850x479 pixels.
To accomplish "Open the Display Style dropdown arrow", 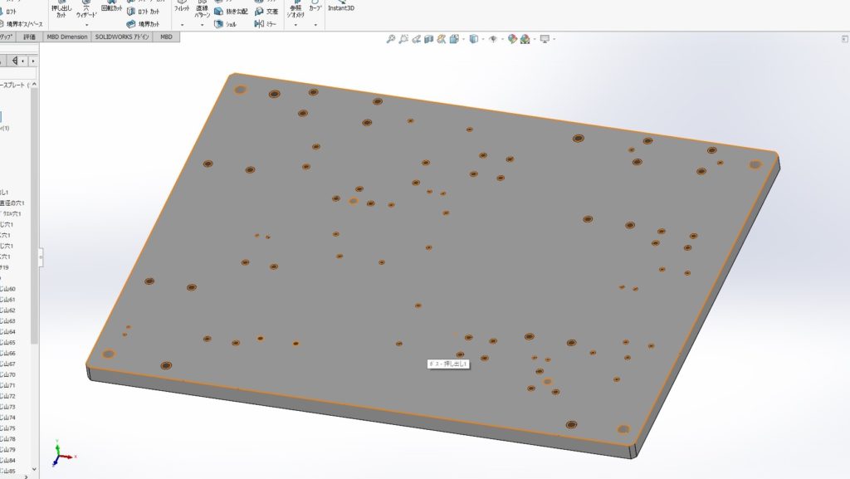I will click(482, 39).
